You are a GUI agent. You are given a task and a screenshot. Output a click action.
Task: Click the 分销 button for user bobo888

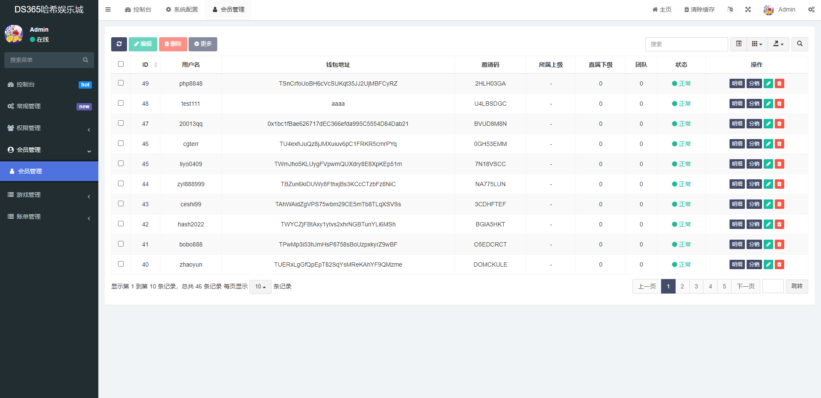754,244
